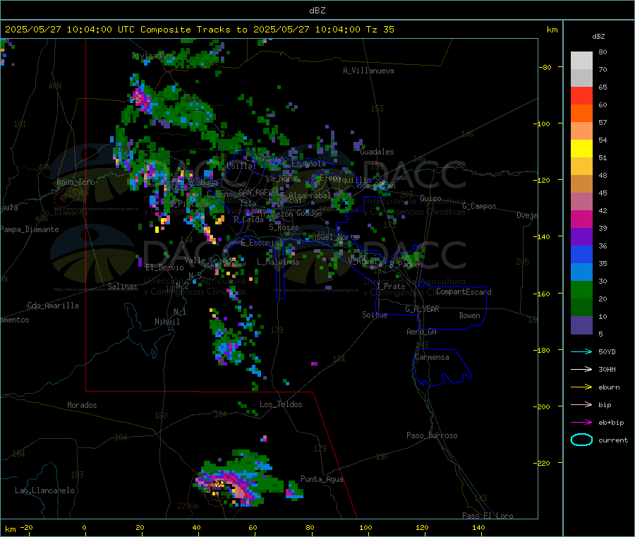Click the 30HM white arrow legend icon
635x537 pixels.
(x=581, y=369)
